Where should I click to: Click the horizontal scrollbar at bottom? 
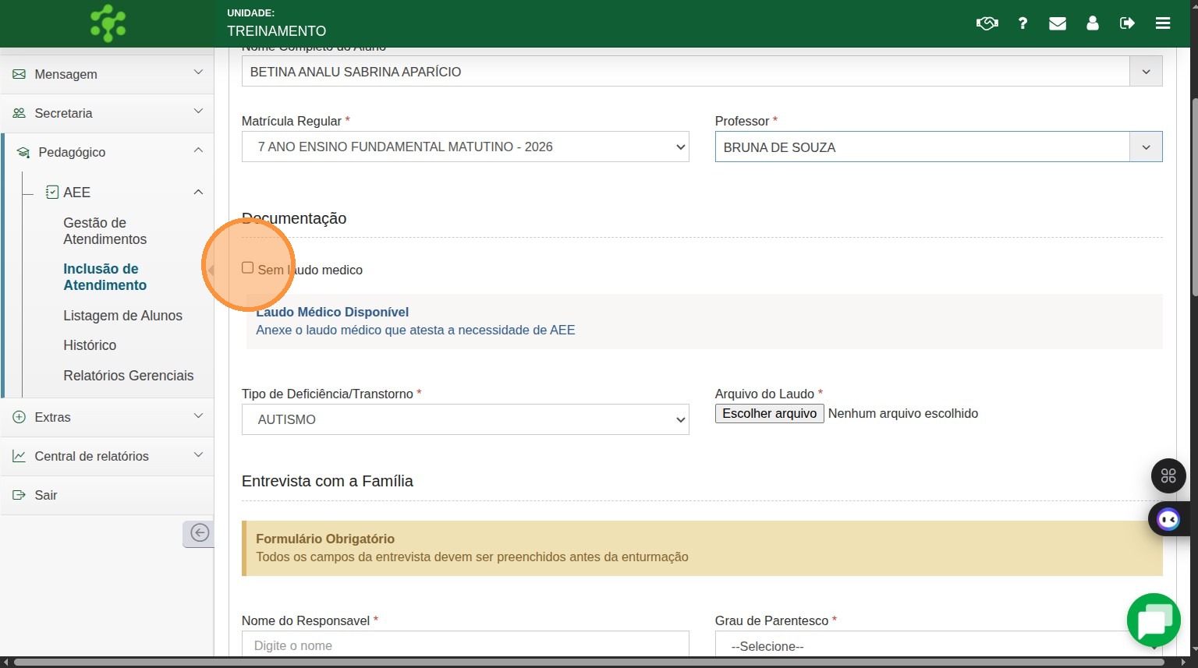[590, 663]
